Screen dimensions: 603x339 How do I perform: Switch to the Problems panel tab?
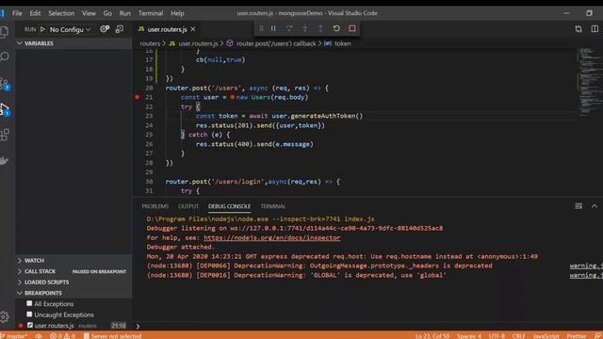click(x=155, y=206)
